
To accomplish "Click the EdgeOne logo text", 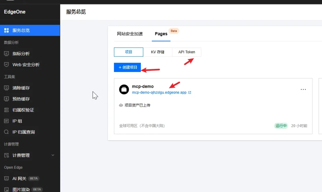I will click(x=15, y=12).
